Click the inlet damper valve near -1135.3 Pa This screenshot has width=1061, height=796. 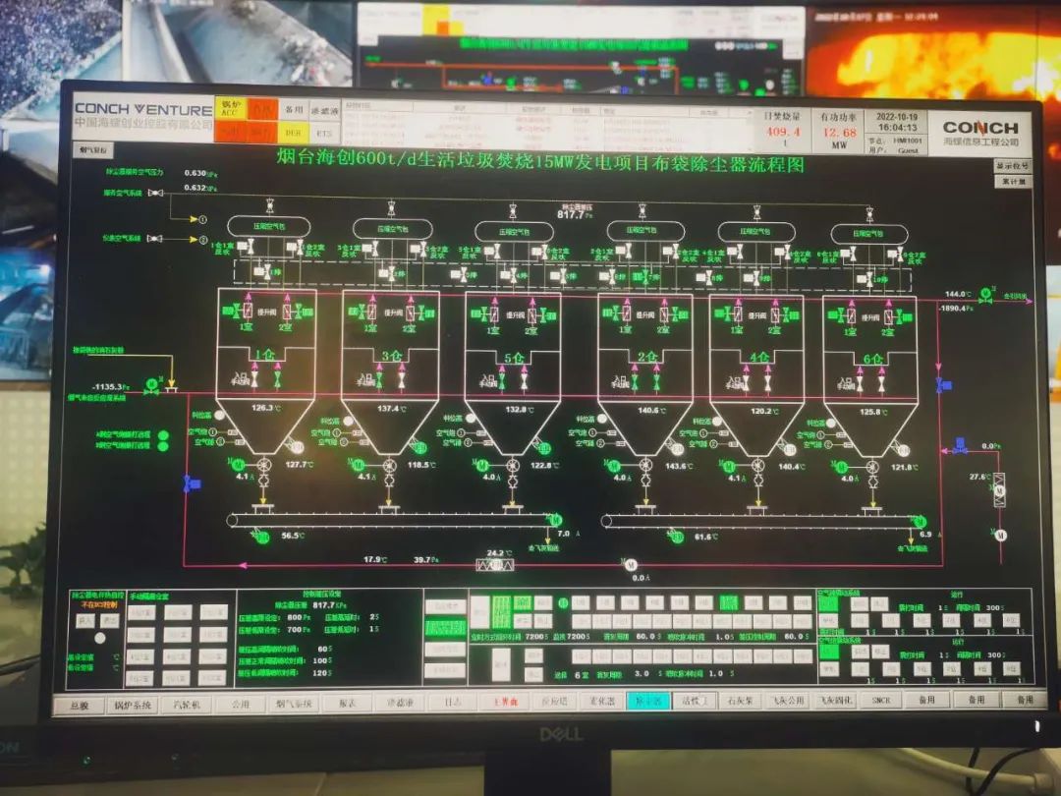click(x=151, y=385)
